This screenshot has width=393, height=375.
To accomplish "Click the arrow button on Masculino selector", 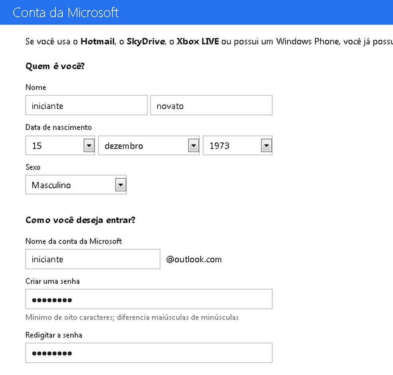I will click(x=120, y=185).
